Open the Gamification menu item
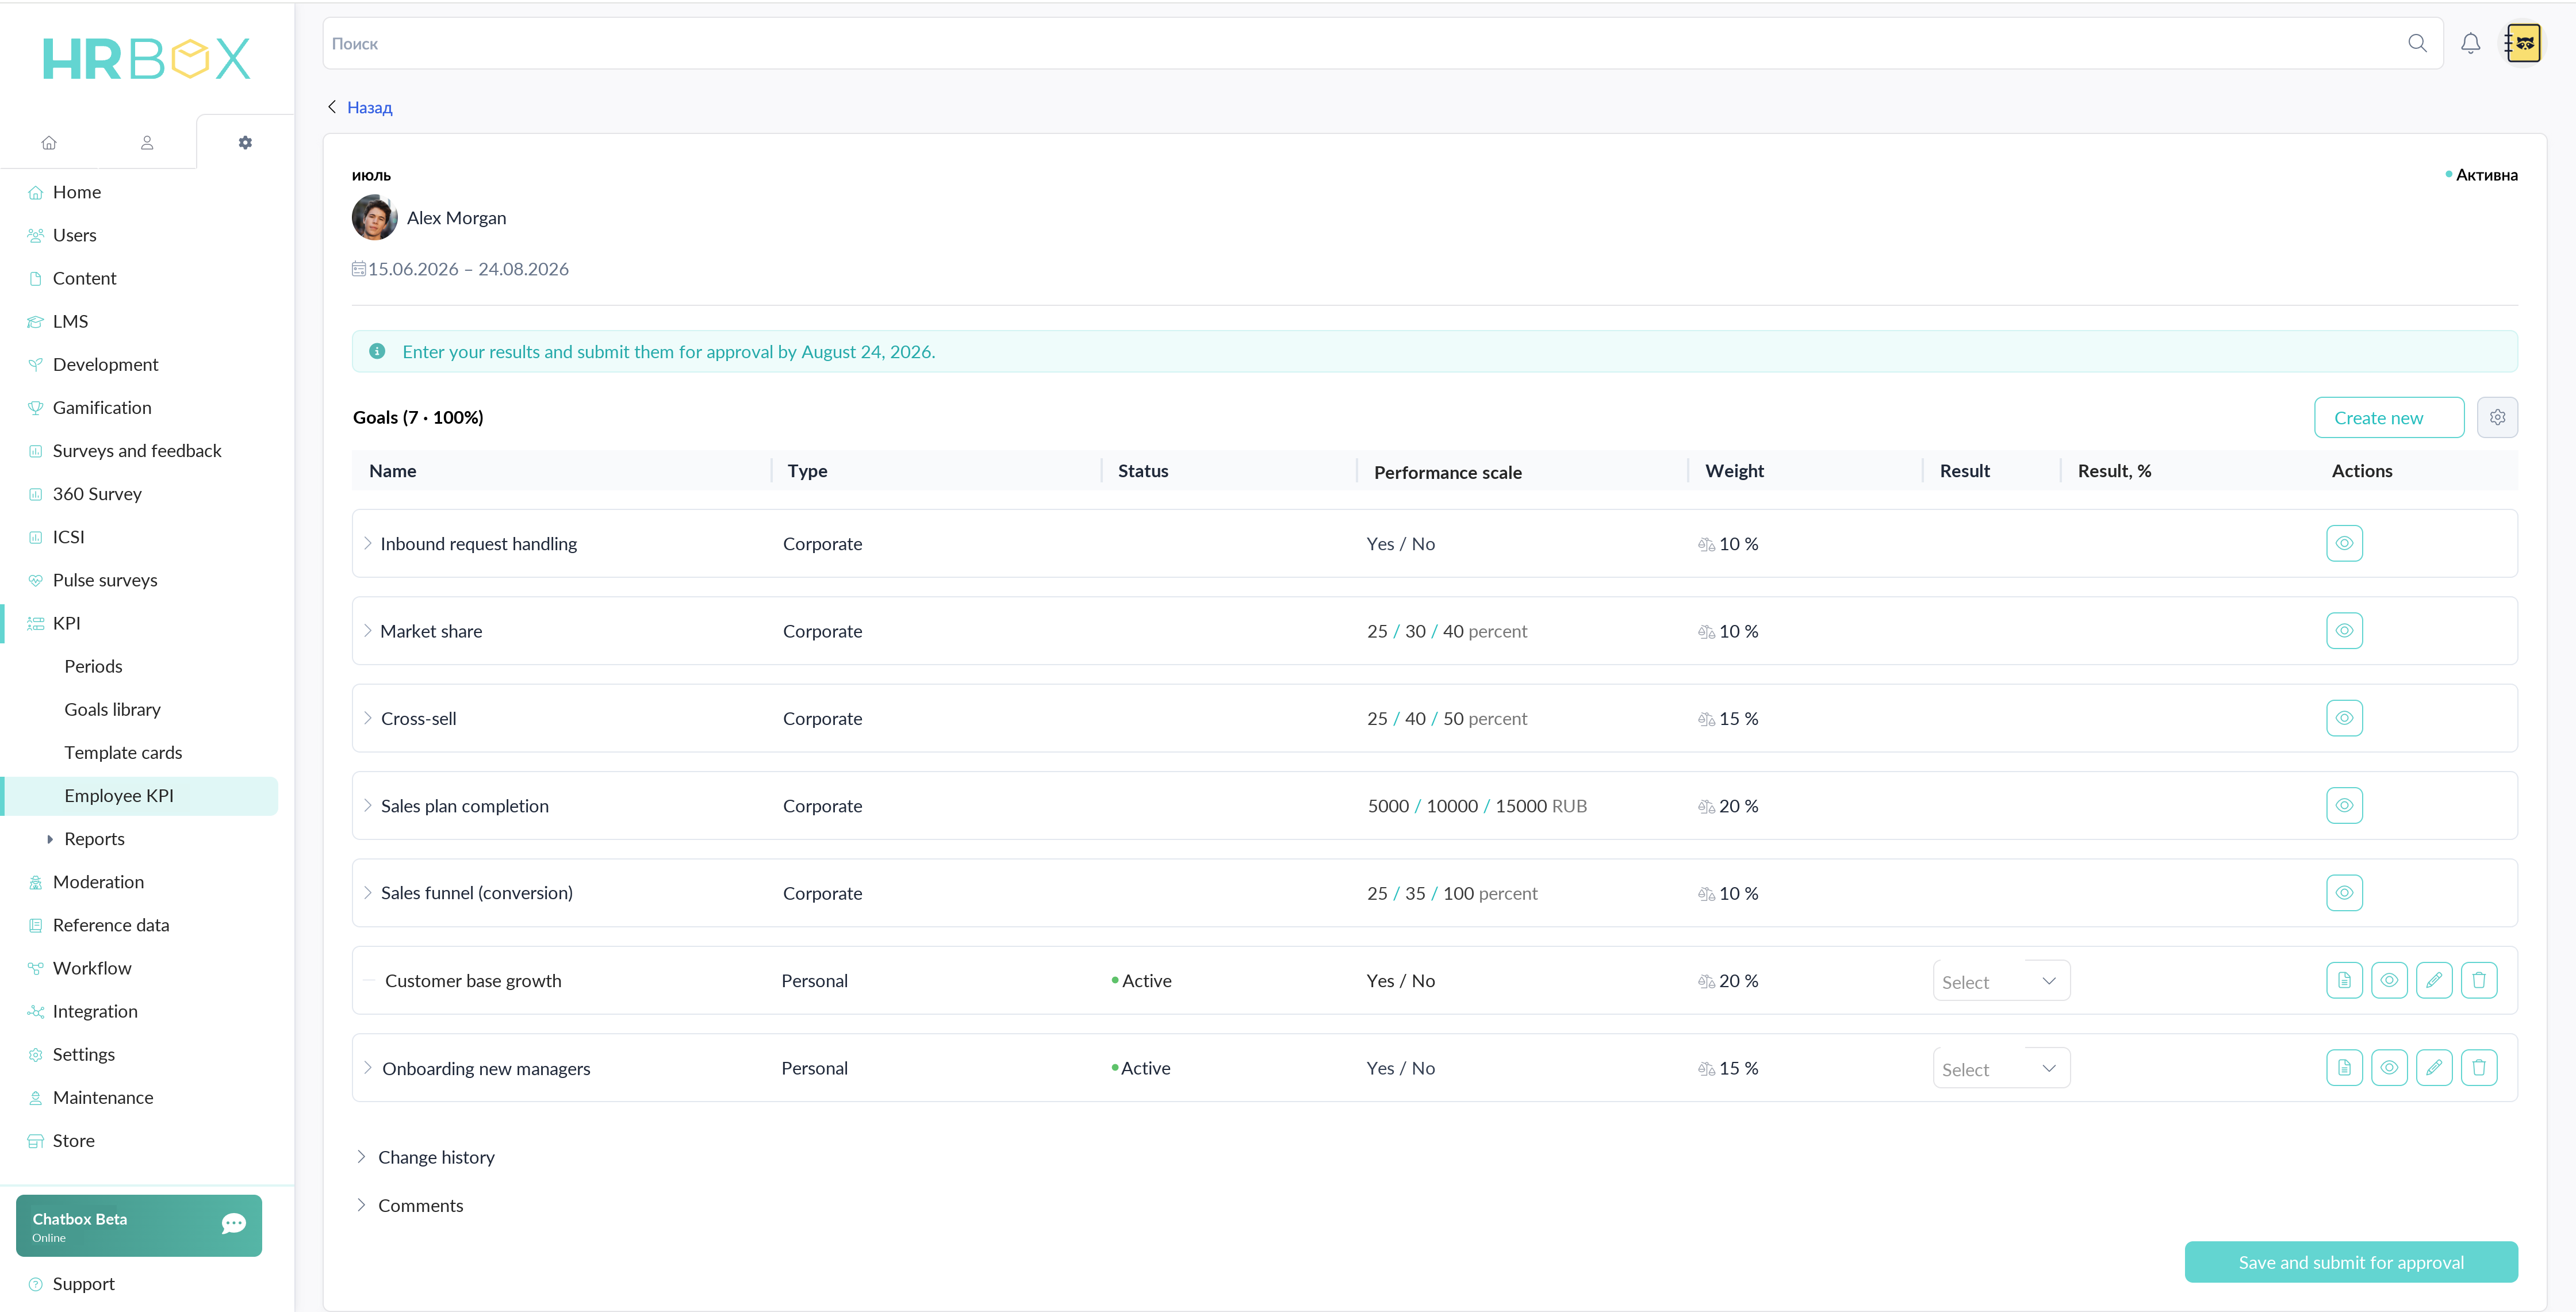2576x1312 pixels. 102,407
